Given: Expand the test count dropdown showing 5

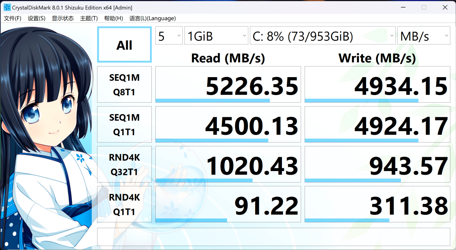Looking at the screenshot, I should [x=169, y=36].
